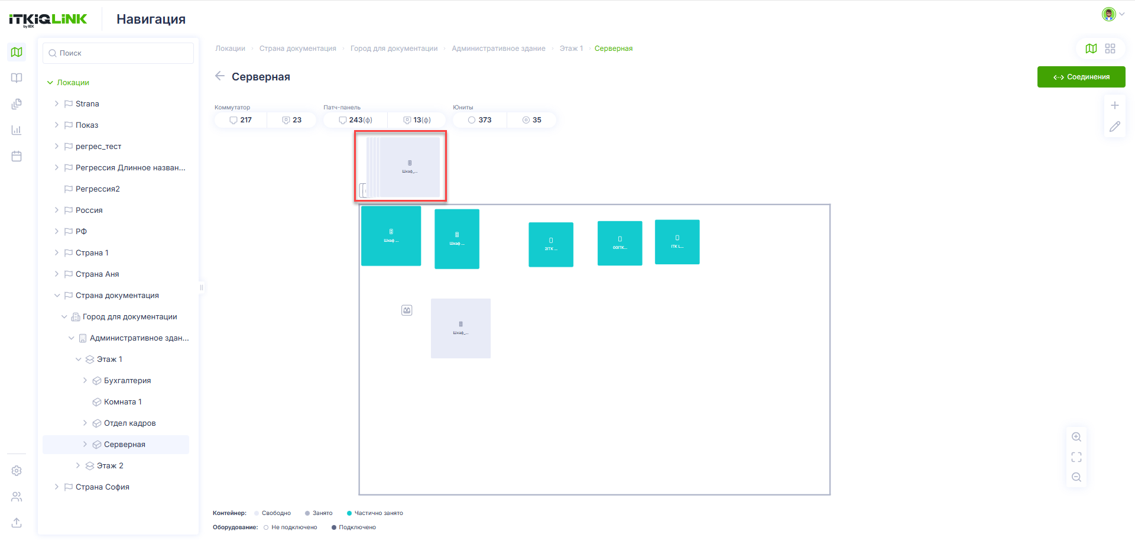Click the zoom in magnifier icon
The width and height of the screenshot is (1135, 544).
1076,437
